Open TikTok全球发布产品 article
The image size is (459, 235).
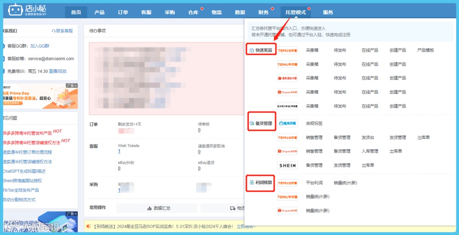point(21,190)
